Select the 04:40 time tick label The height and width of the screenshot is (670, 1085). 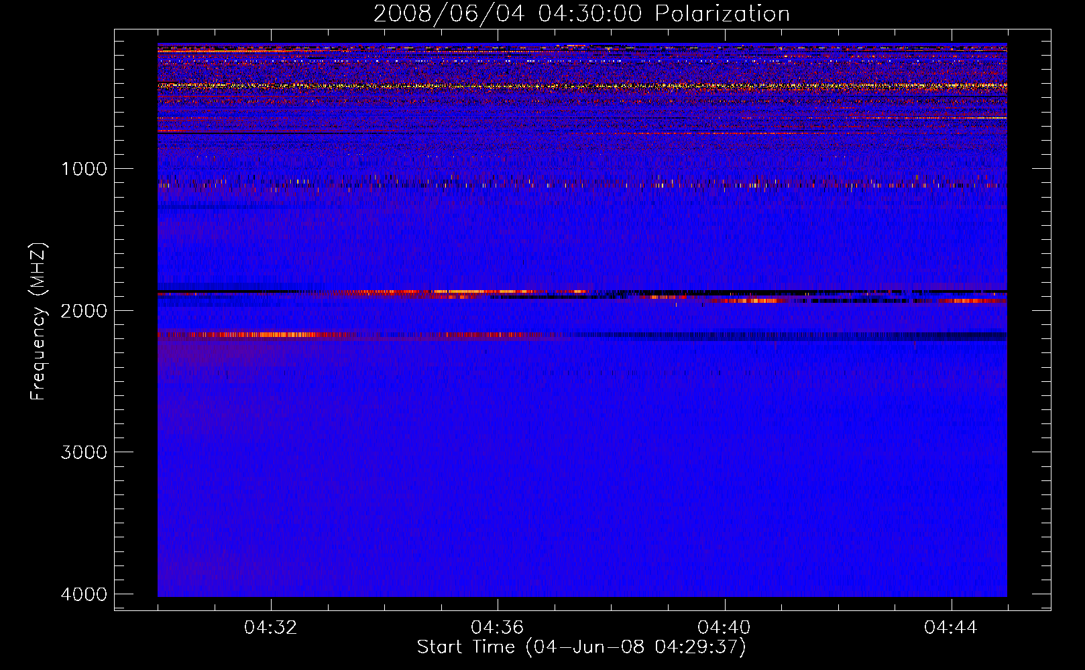point(724,628)
